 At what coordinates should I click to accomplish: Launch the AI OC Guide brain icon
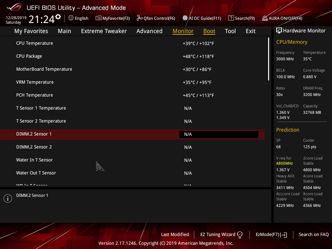185,18
